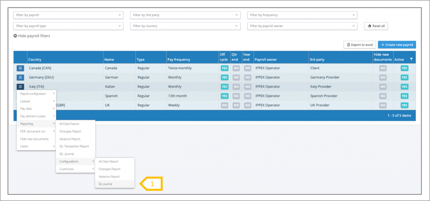430x201 pixels.
Task: Open the Germany row hamburger menu icon
Action: pyautogui.click(x=21, y=77)
